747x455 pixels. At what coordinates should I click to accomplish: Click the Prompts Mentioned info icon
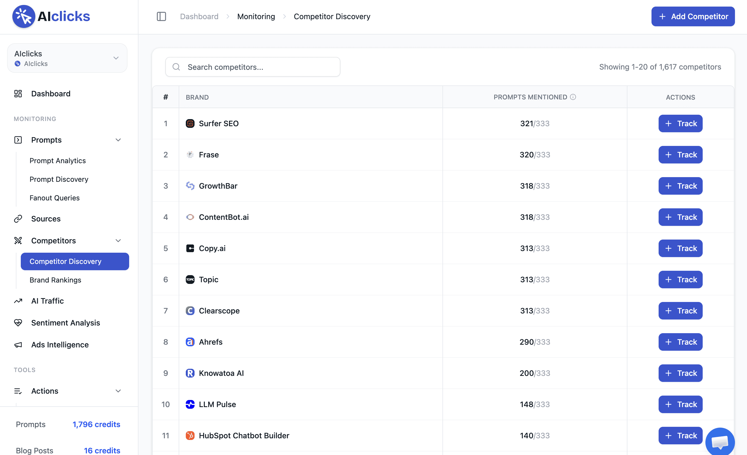click(x=573, y=97)
